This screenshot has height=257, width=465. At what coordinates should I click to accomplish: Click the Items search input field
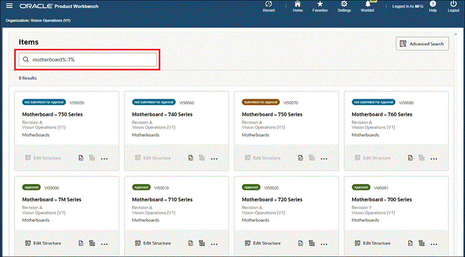[x=88, y=60]
